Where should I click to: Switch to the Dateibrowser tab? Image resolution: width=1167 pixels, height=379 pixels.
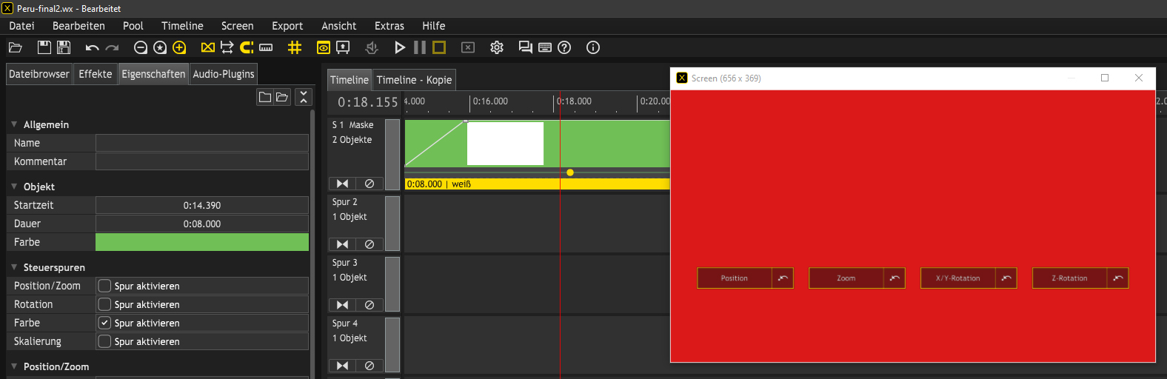coord(39,74)
